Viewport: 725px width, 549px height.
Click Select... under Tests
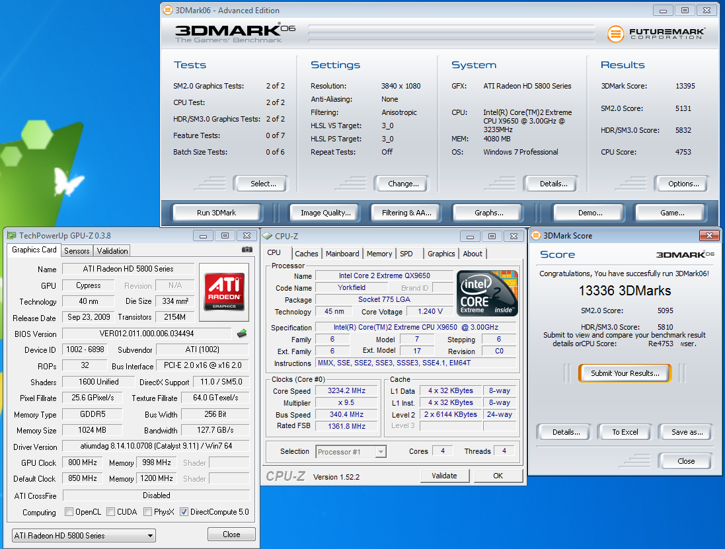tap(262, 184)
